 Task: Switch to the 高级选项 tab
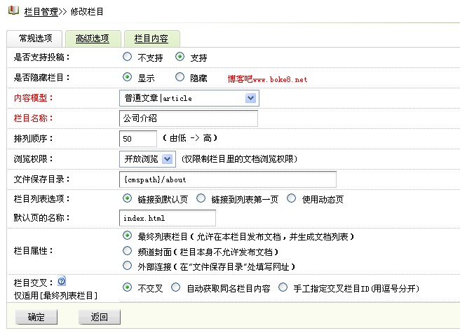[x=93, y=39]
